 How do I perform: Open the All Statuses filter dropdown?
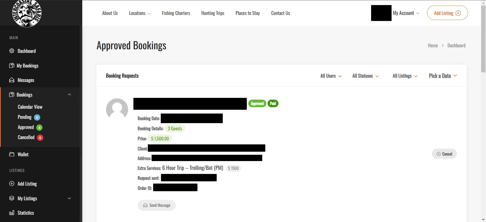point(366,76)
